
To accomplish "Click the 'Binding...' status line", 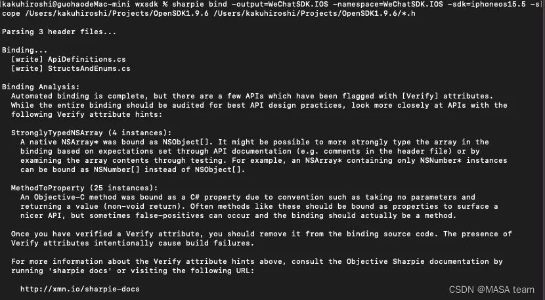I will 24,50.
